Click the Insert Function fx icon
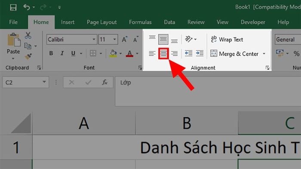The height and width of the screenshot is (169, 301). 104,82
